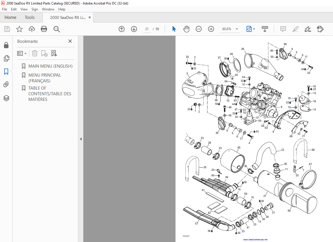Open TABLE OF CONTENTS bookmark
Image resolution: width=333 pixels, height=242 pixels.
pyautogui.click(x=50, y=94)
